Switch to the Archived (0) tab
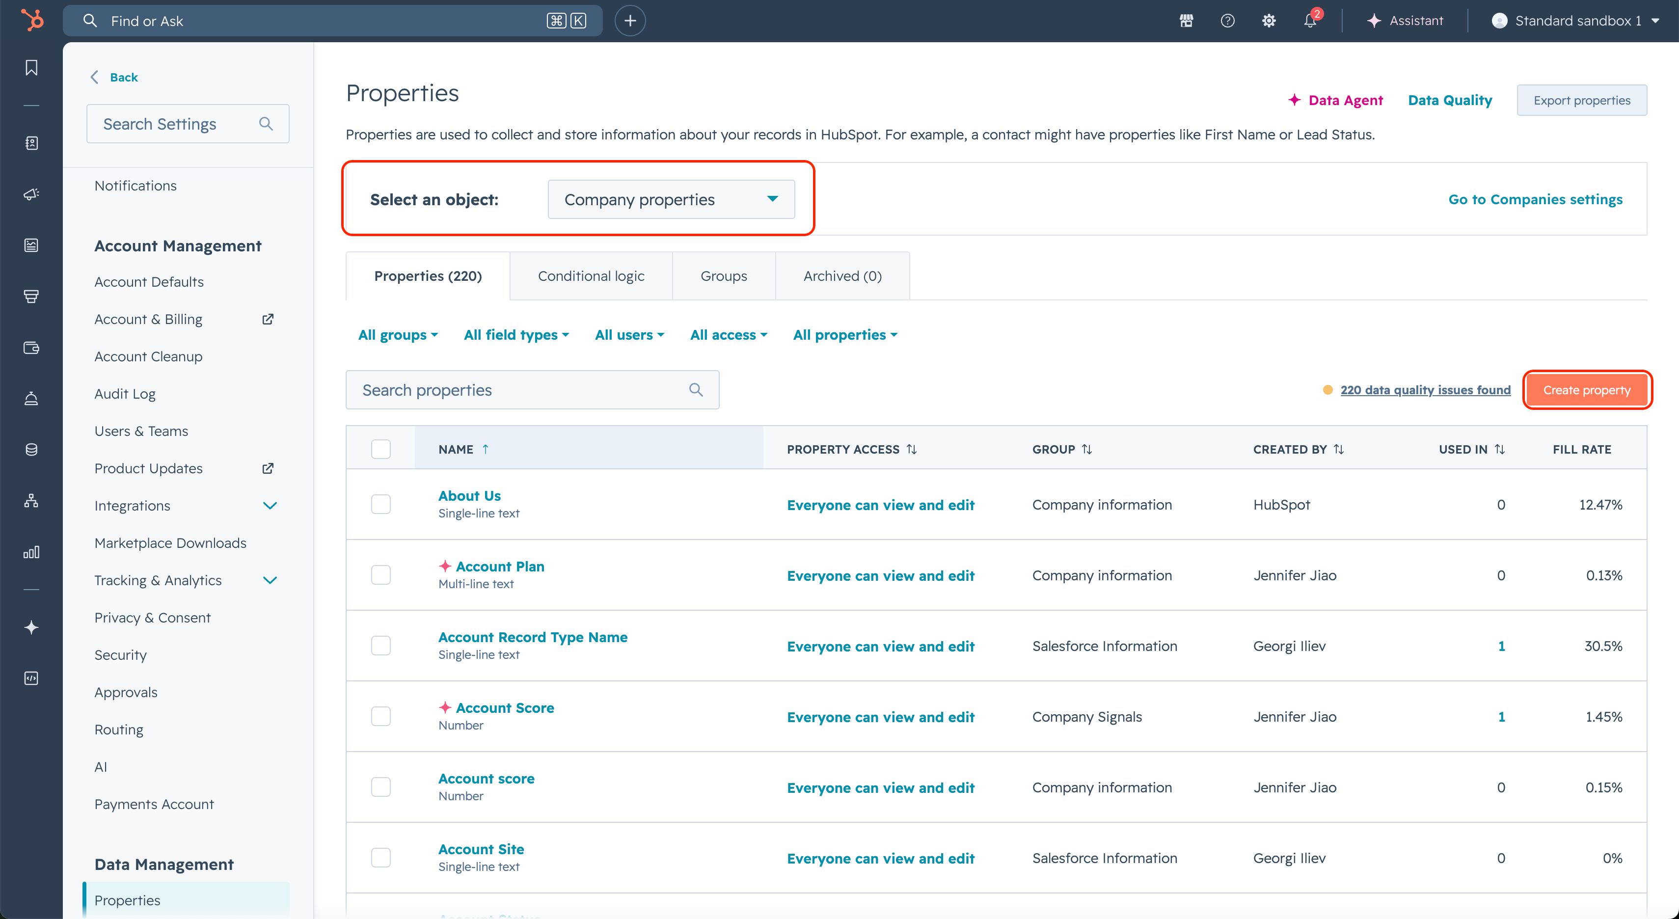 point(842,276)
